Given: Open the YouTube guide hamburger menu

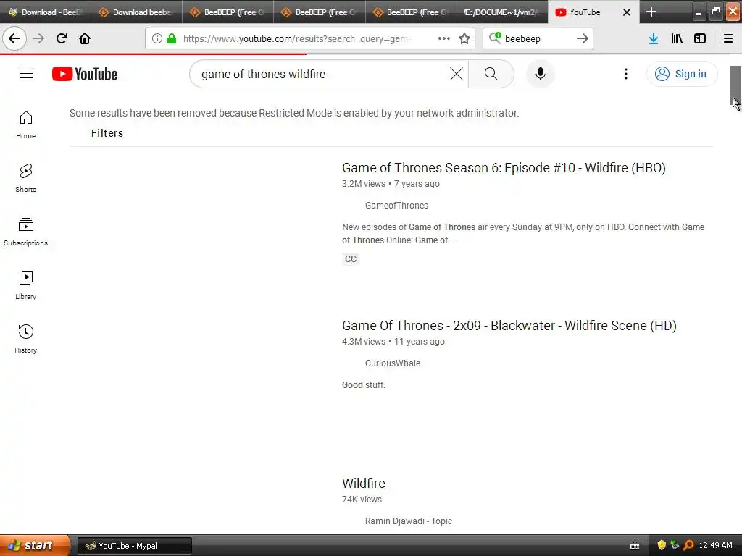Looking at the screenshot, I should point(26,74).
